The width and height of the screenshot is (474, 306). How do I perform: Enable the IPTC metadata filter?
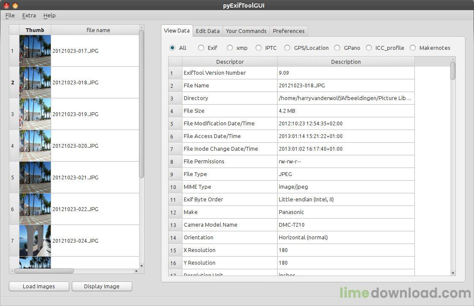[258, 48]
